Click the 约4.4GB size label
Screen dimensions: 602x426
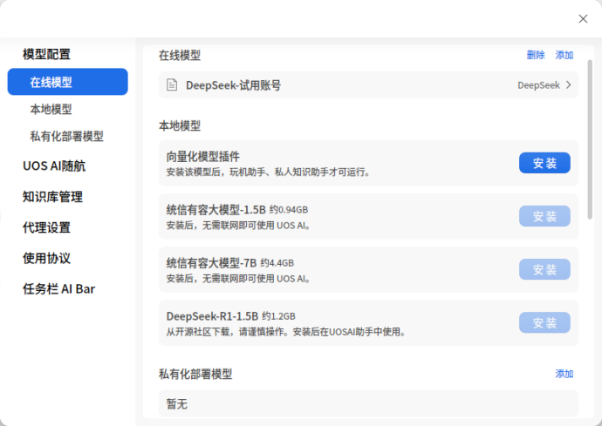(277, 263)
